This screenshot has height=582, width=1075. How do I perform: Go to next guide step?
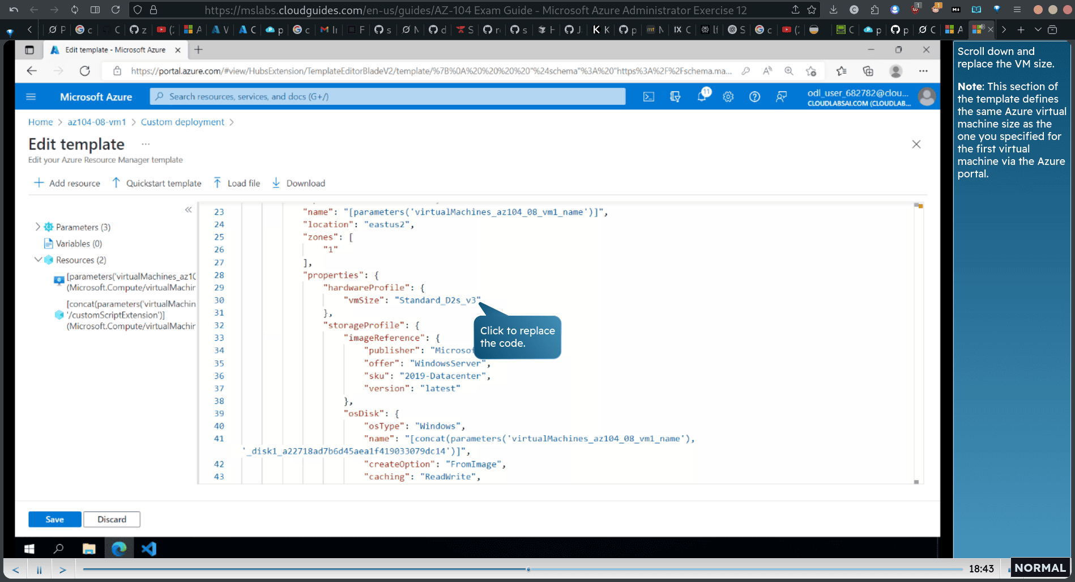63,570
